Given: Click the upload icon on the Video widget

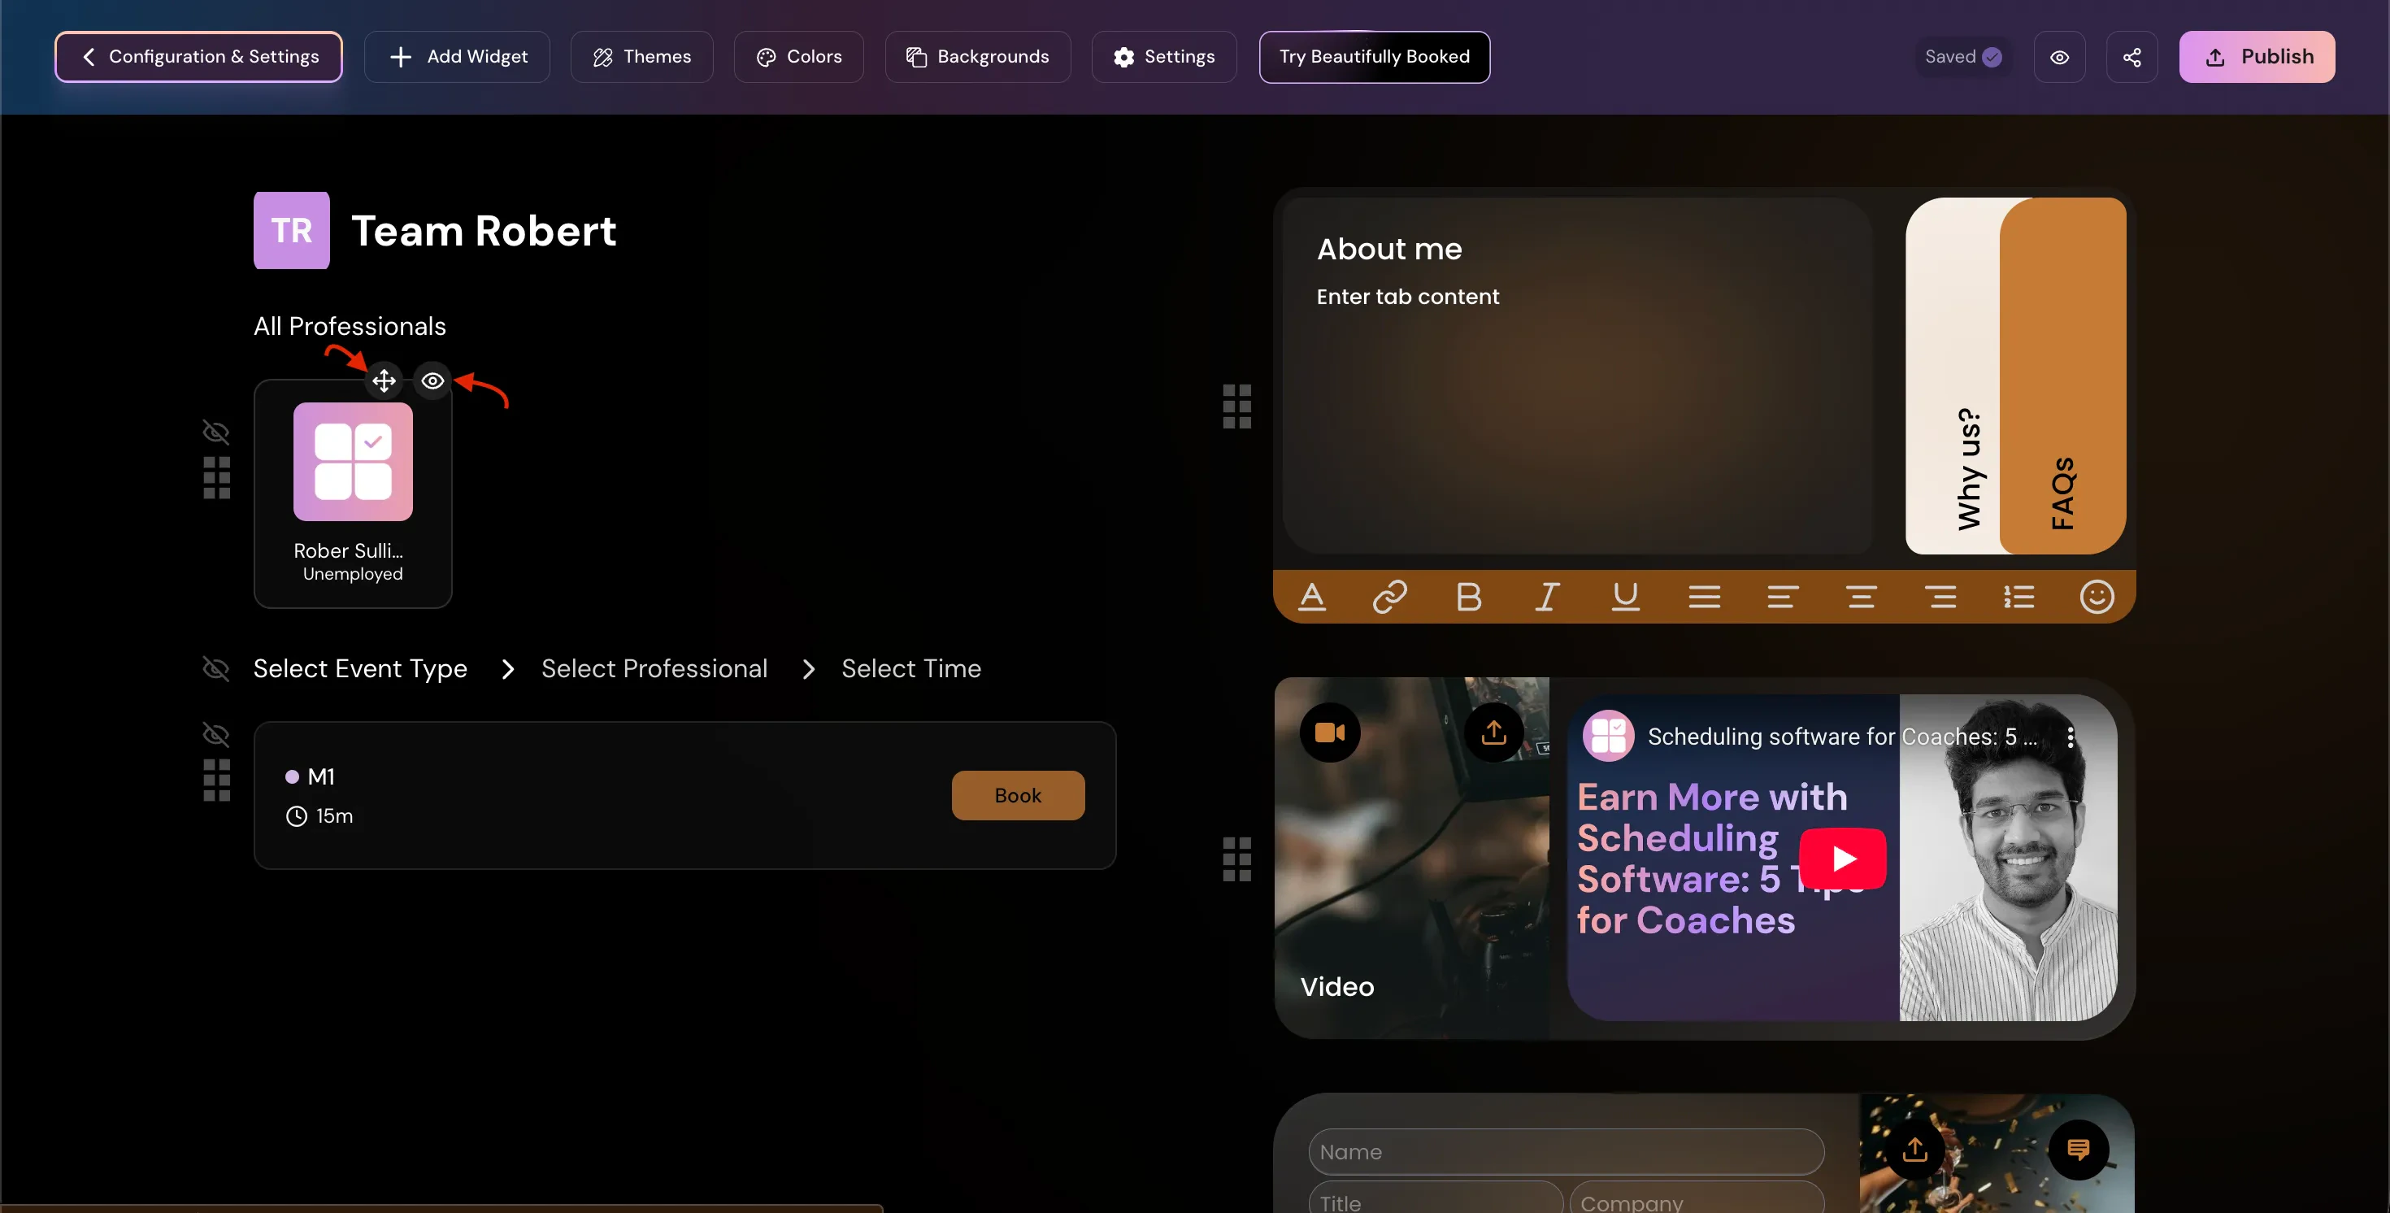Looking at the screenshot, I should (x=1493, y=733).
